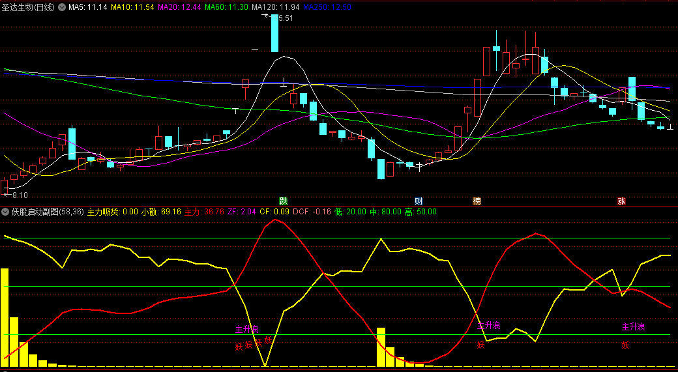
Task: Click the 圣达生物(日线) chart title
Action: click(x=29, y=7)
